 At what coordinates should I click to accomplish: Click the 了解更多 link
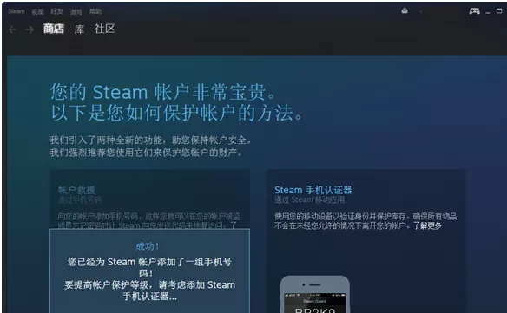coord(427,225)
